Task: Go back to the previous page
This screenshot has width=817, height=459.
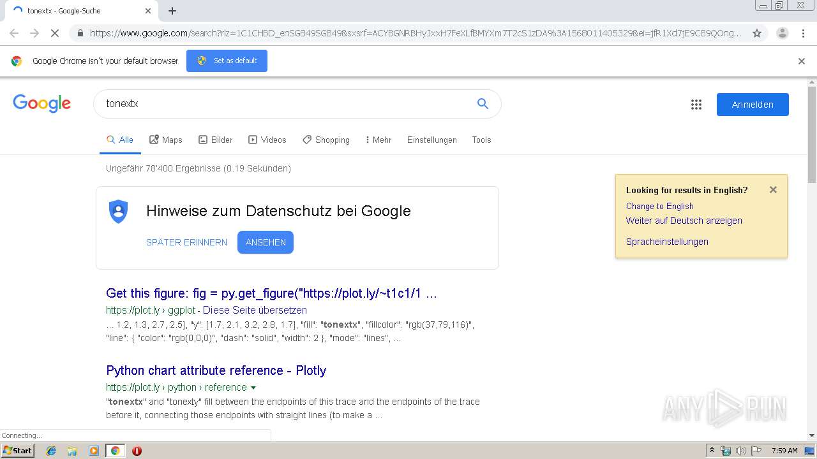Action: (14, 33)
